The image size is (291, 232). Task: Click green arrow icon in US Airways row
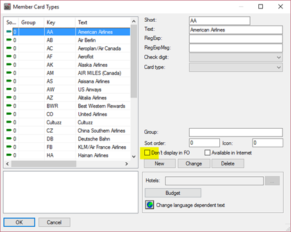[x=9, y=89]
